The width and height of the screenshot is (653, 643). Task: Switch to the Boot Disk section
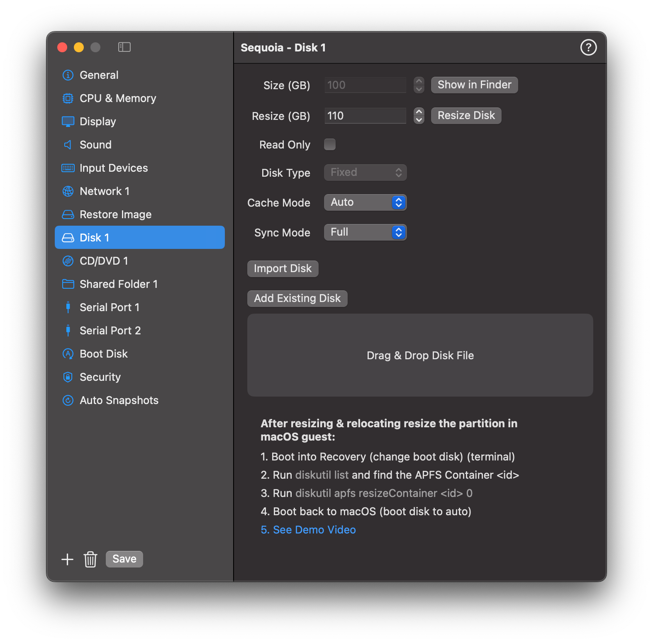(103, 354)
